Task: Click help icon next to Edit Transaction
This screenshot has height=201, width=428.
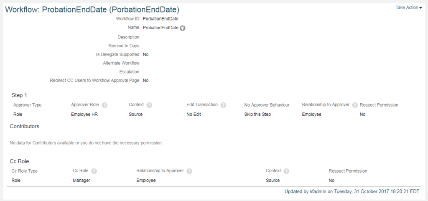Action: [223, 105]
